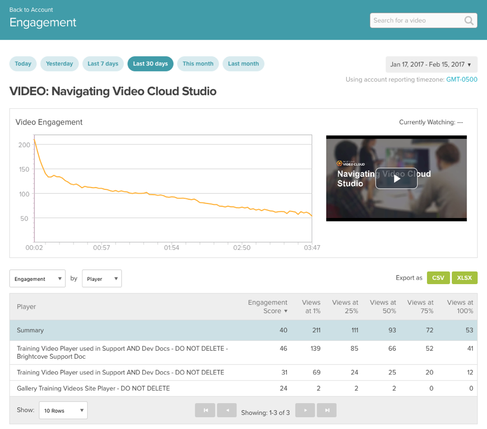This screenshot has width=487, height=429.
Task: Open the 10 Rows selector
Action: (x=63, y=411)
